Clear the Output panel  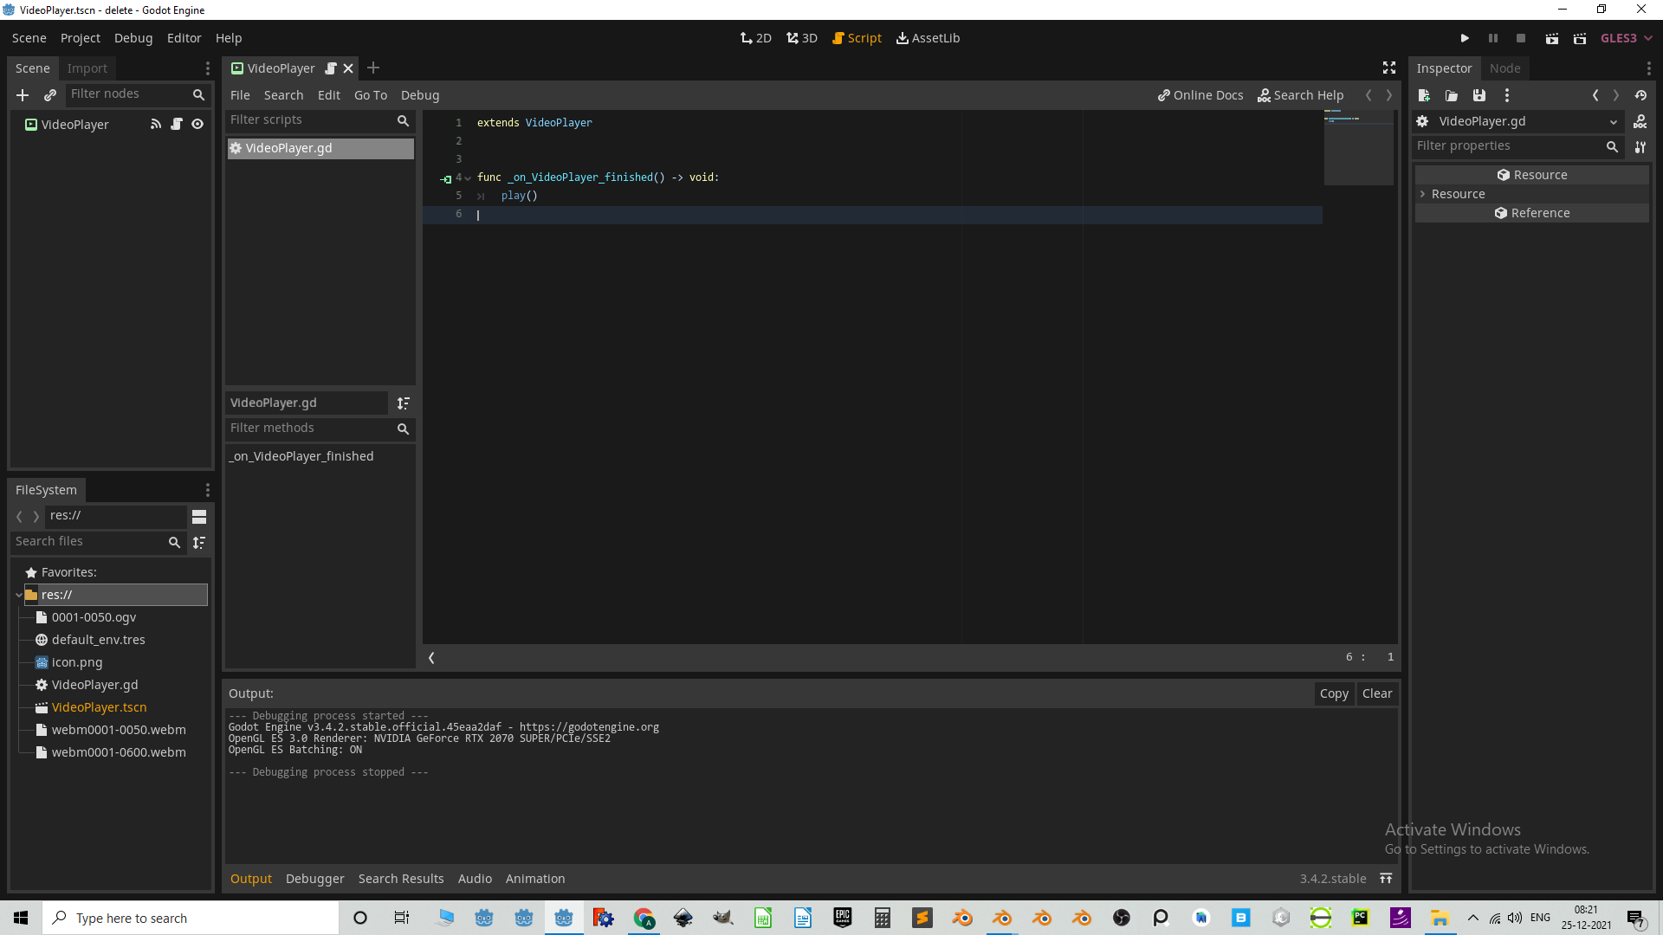pyautogui.click(x=1376, y=693)
